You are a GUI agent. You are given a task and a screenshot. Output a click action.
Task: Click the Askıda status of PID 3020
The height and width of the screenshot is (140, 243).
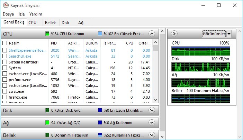[91, 50]
